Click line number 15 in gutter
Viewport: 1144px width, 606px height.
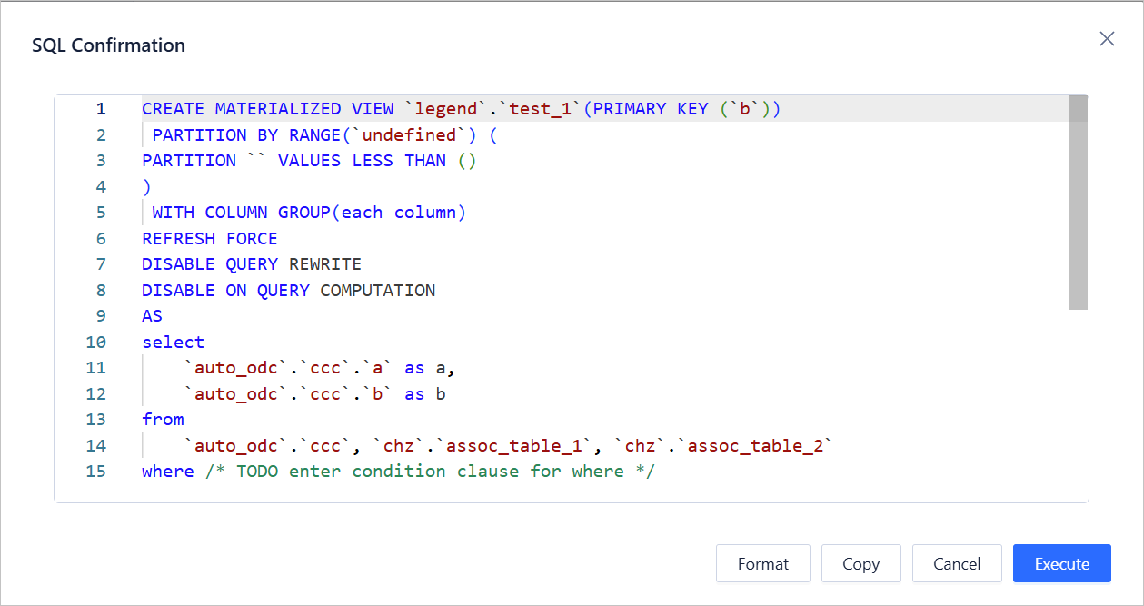(96, 472)
